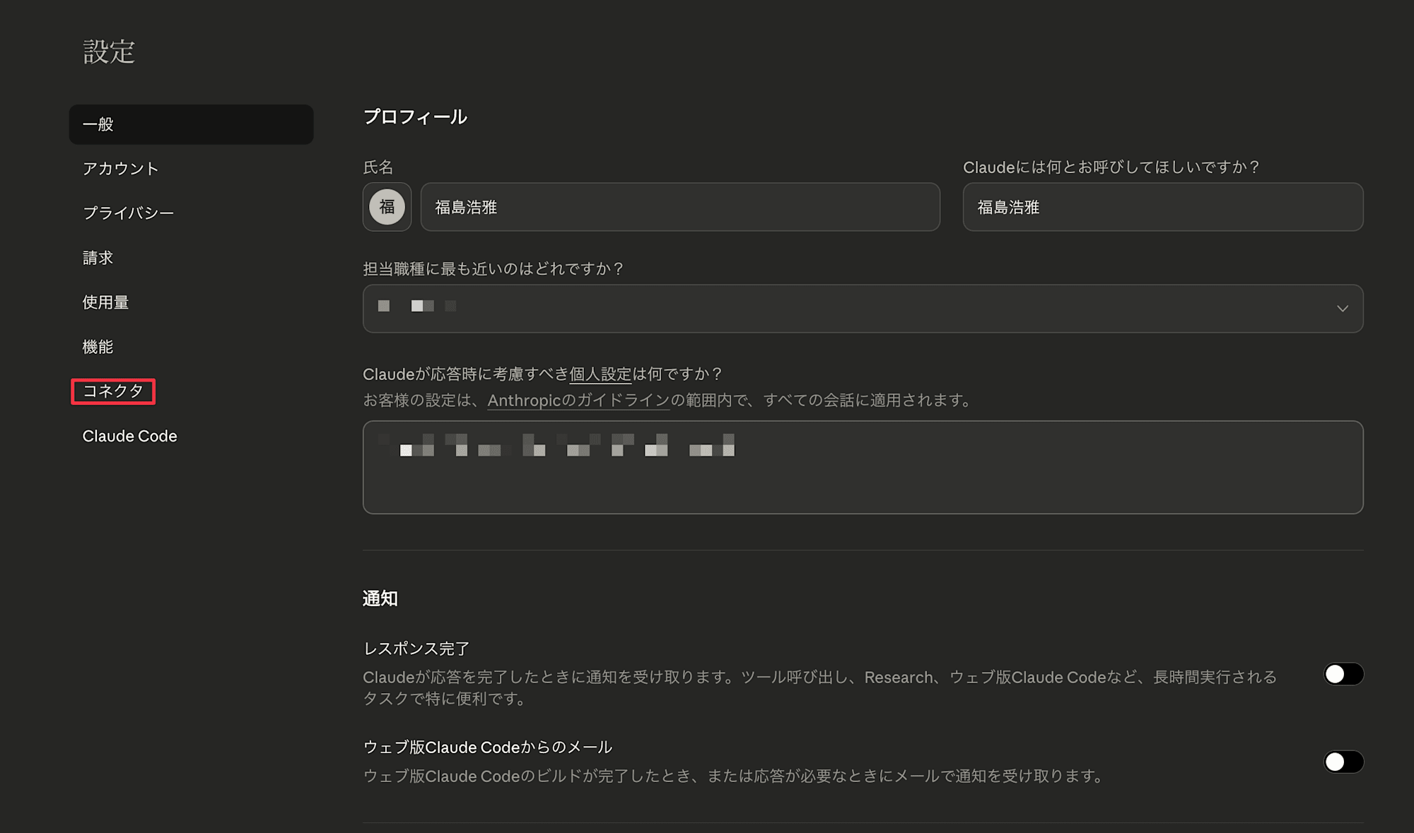Select the コネクタ sidebar item
This screenshot has height=833, width=1414.
point(113,391)
